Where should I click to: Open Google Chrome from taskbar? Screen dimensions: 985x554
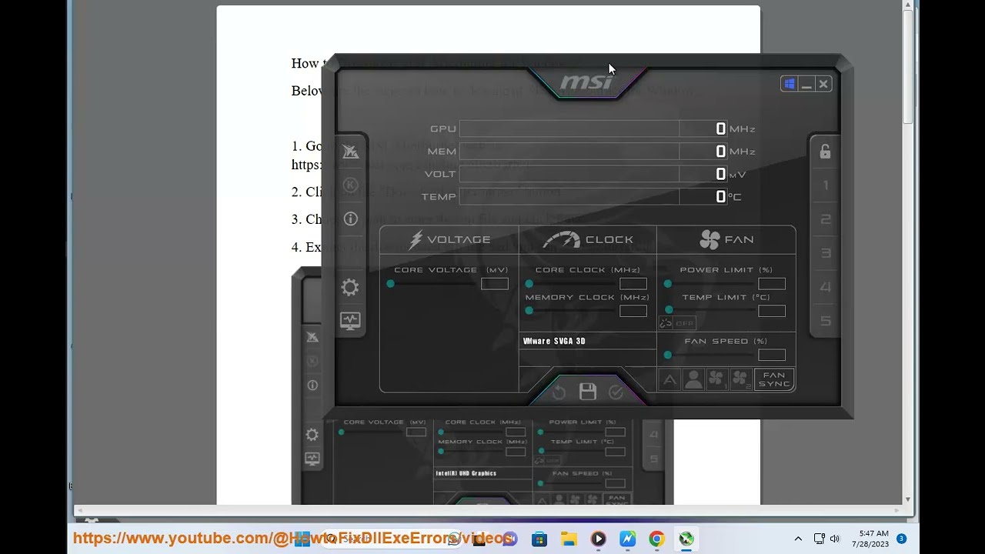point(656,539)
